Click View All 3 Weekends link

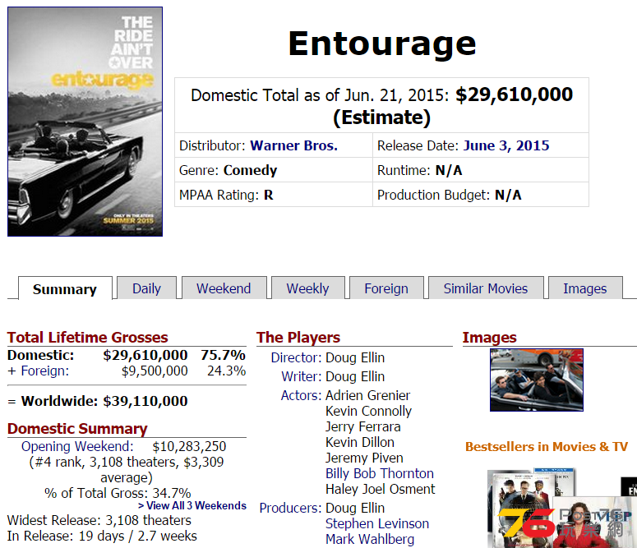point(192,506)
